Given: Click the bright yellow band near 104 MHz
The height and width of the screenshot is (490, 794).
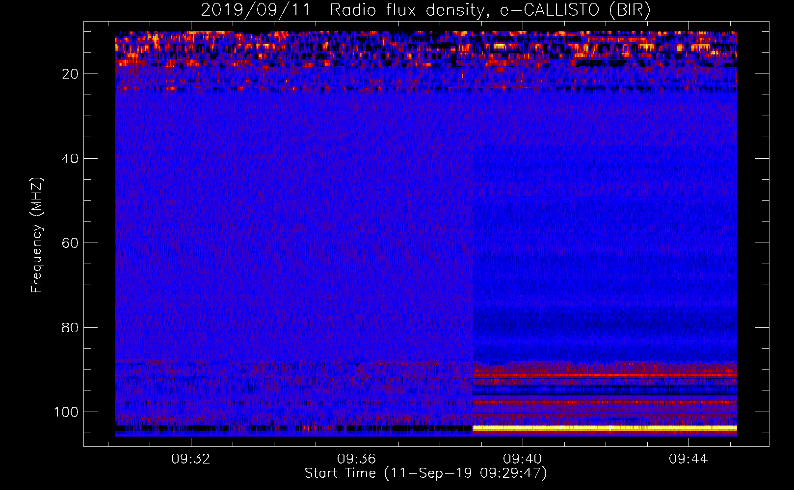Looking at the screenshot, I should (x=605, y=428).
